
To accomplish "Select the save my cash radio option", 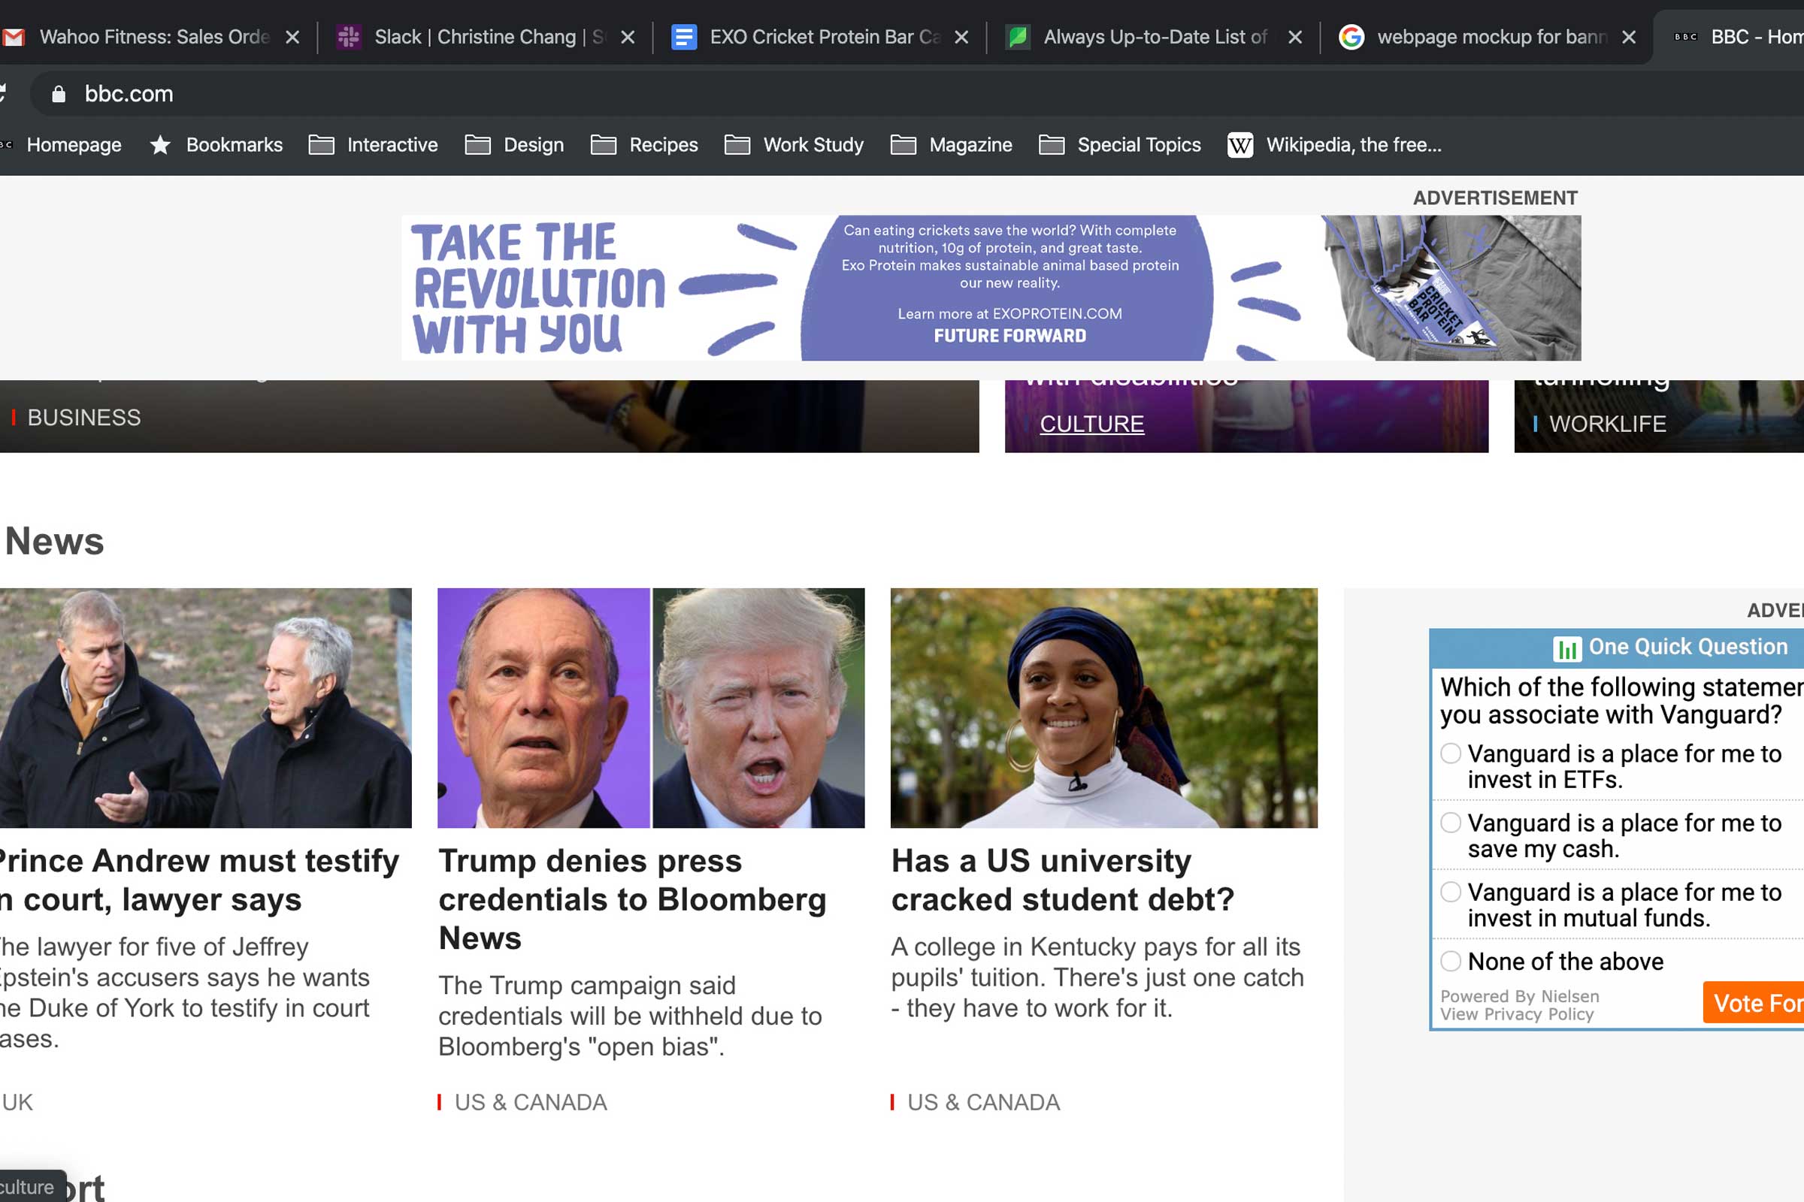I will click(x=1451, y=823).
